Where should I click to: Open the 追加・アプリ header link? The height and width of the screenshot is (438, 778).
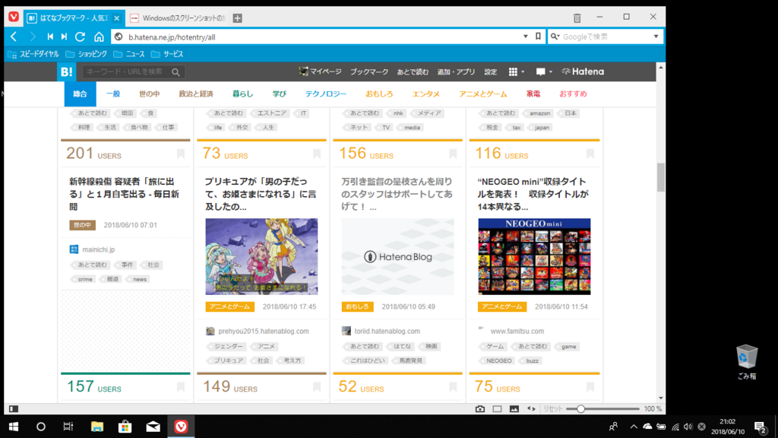click(456, 72)
